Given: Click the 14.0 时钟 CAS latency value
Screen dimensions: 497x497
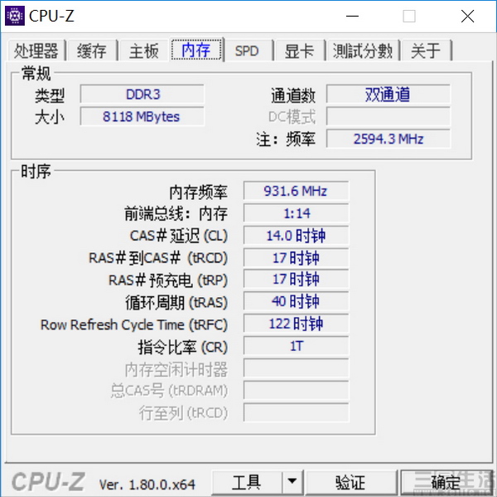Looking at the screenshot, I should 296,236.
